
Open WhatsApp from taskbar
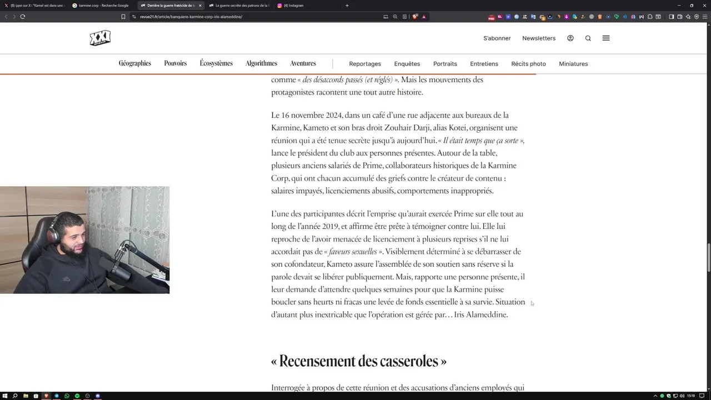point(67,396)
